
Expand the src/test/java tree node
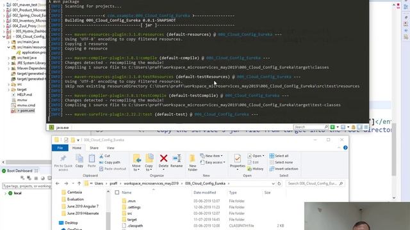coord(8,58)
